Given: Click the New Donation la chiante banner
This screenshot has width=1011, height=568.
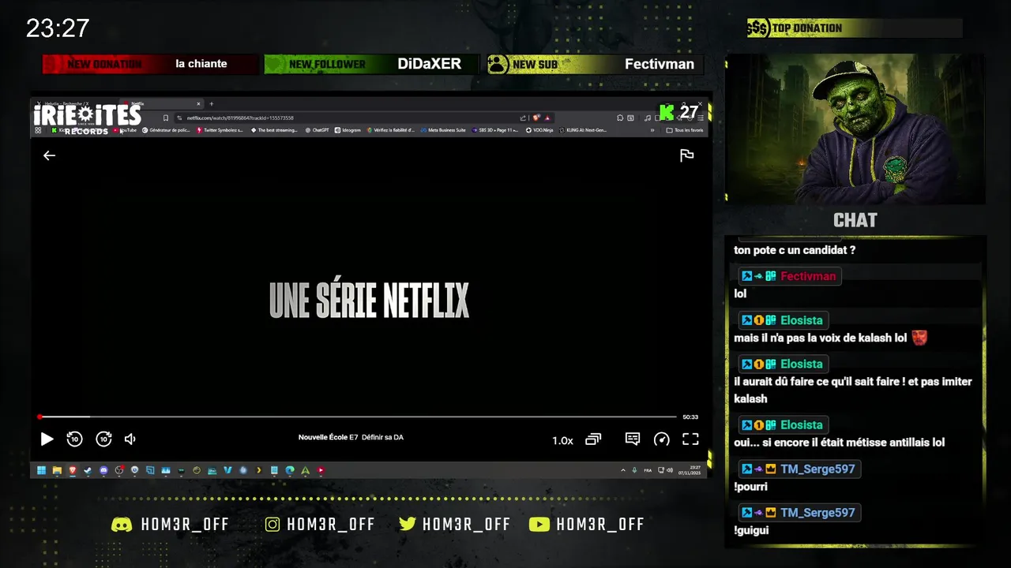Looking at the screenshot, I should coord(150,64).
